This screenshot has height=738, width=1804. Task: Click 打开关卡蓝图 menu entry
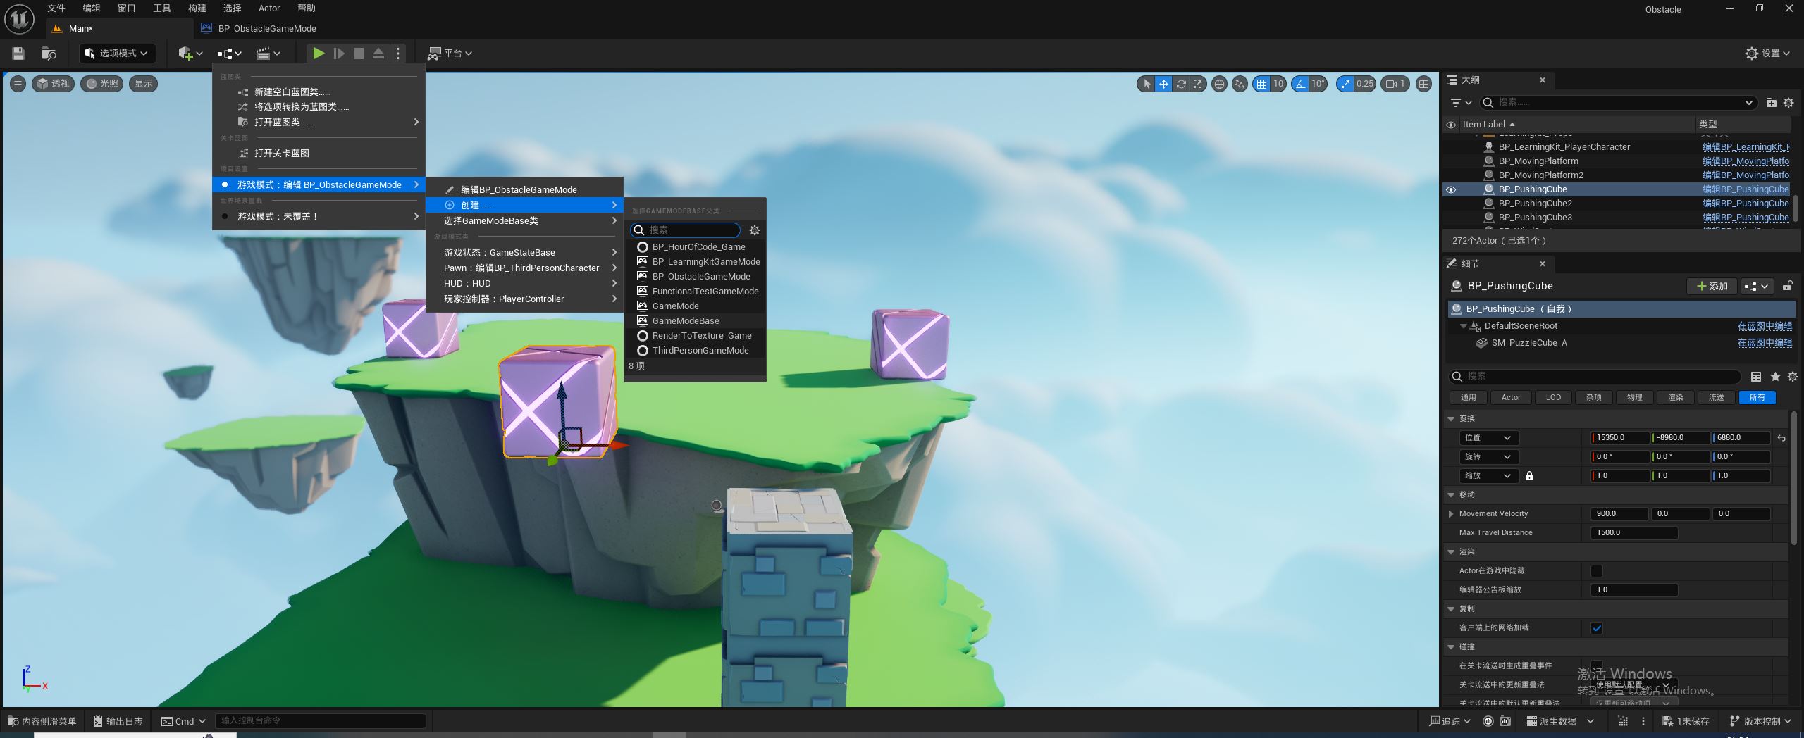[319, 154]
